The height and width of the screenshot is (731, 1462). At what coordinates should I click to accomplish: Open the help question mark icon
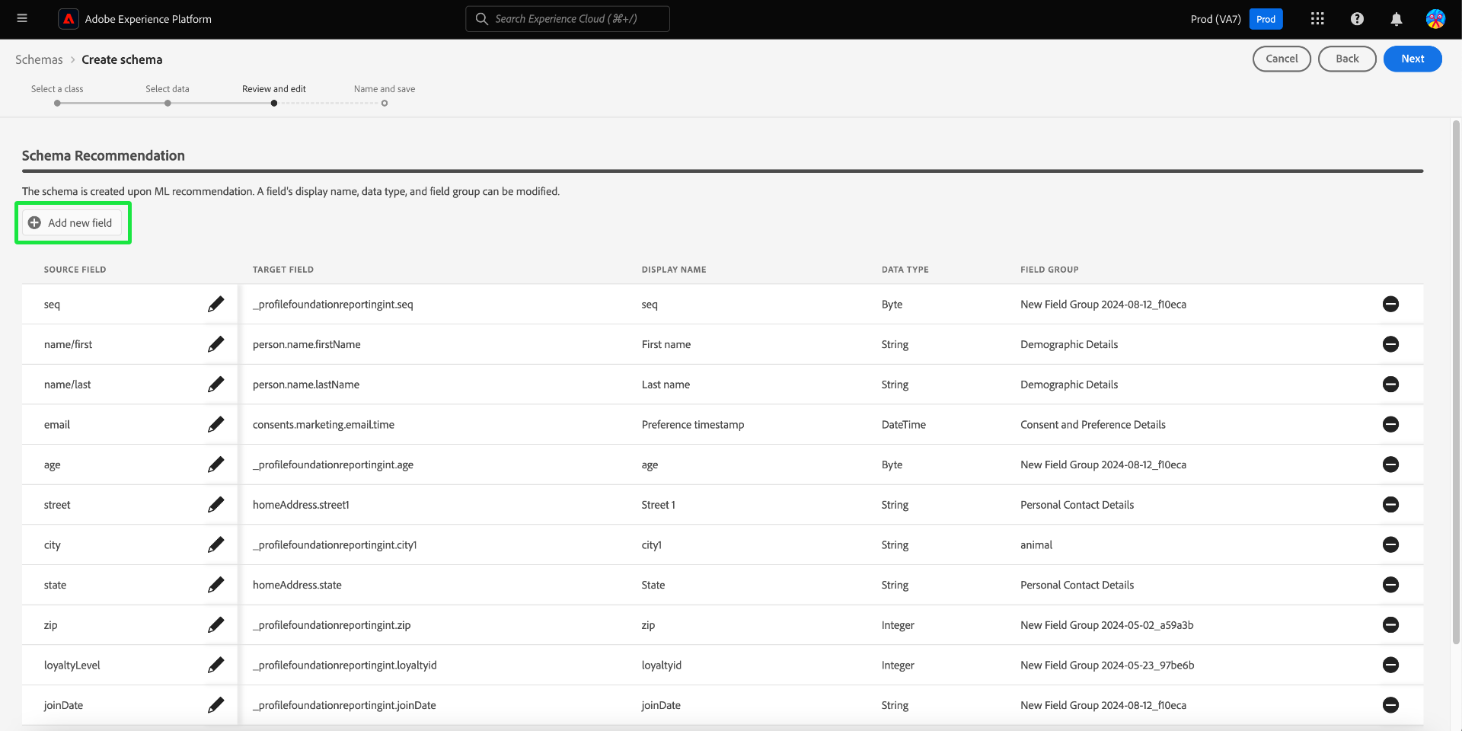pos(1357,19)
